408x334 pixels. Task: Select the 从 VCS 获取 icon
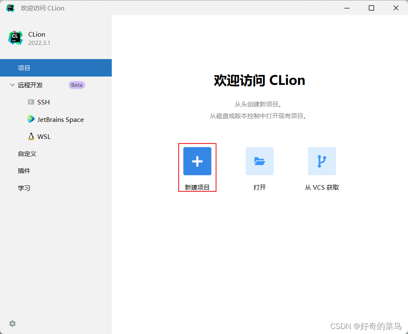pyautogui.click(x=322, y=161)
